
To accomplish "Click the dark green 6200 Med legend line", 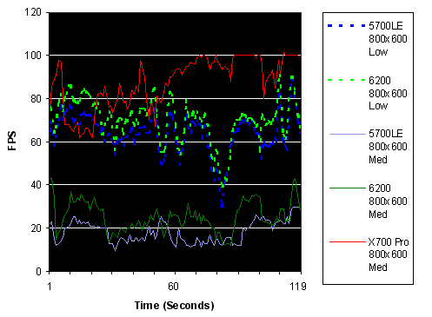I will tap(348, 188).
